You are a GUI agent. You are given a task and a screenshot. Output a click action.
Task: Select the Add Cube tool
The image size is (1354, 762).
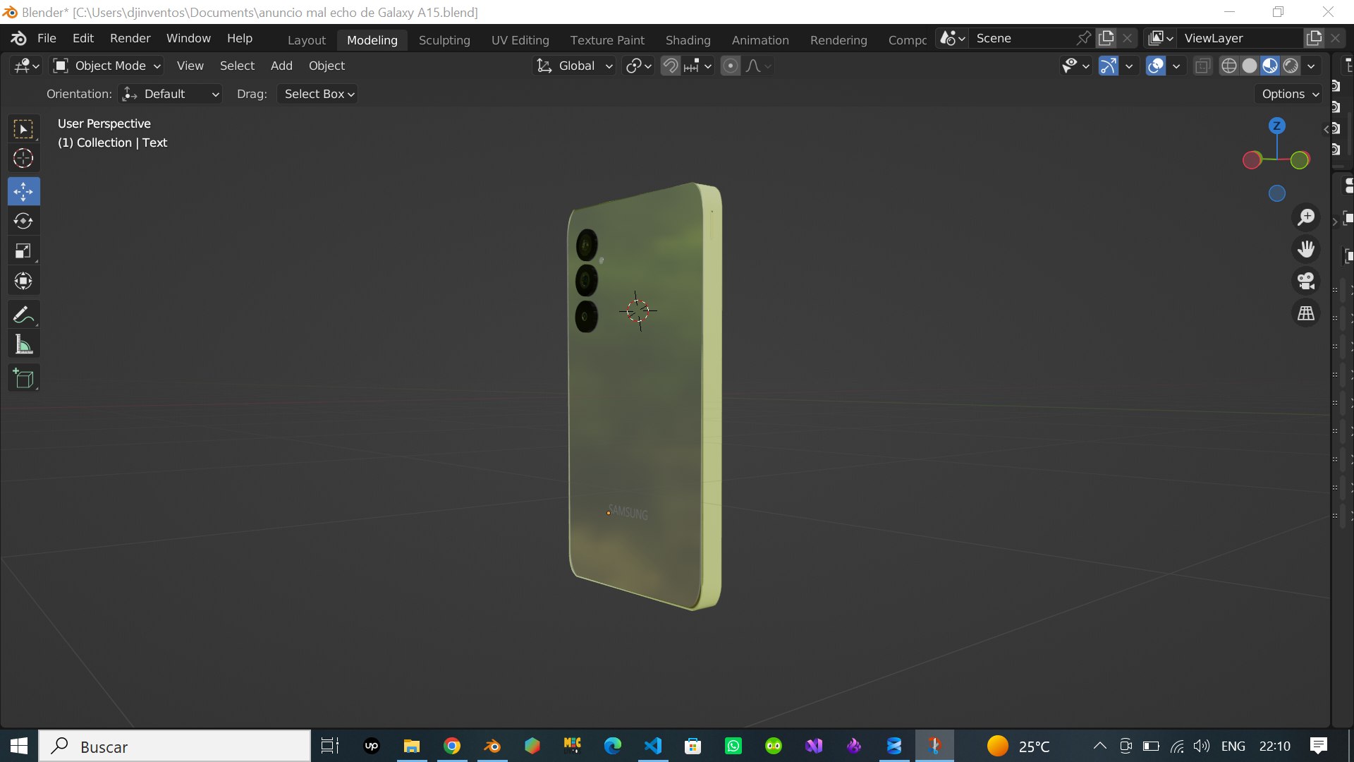click(x=23, y=378)
